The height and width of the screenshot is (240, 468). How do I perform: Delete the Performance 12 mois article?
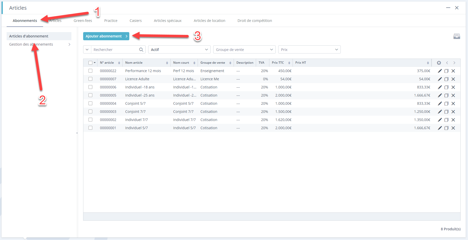pyautogui.click(x=453, y=71)
